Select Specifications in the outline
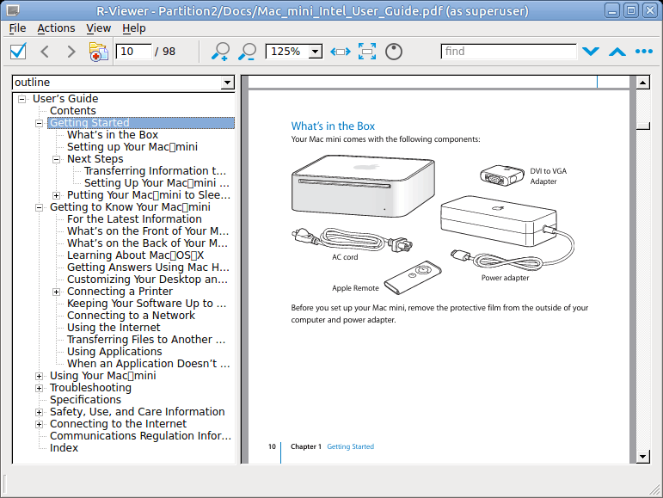Viewport: 663px width, 498px height. click(85, 400)
